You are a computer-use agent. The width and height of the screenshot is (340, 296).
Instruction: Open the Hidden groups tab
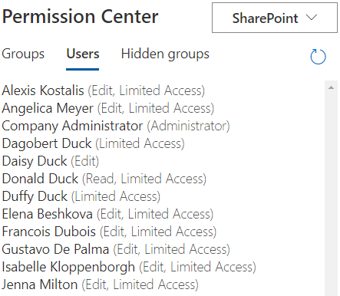[x=165, y=54]
